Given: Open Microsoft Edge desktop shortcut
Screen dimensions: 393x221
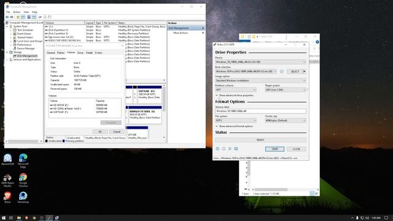Looking at the screenshot, I should point(23,161).
